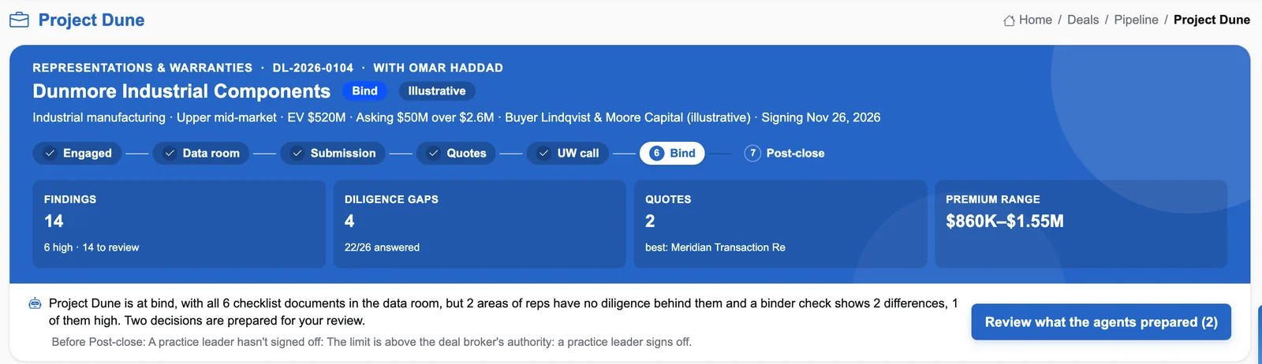Click the checkmark icon on UW call stage
This screenshot has height=364, width=1262.
543,154
